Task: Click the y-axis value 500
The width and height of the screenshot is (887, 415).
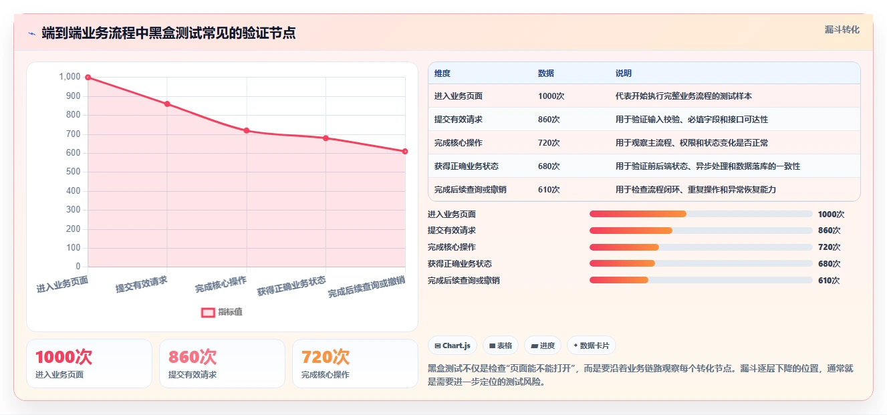Action: point(73,172)
